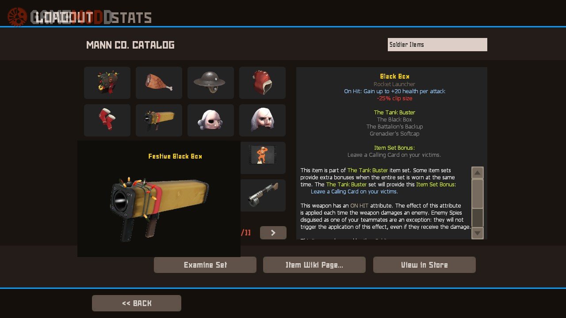
Task: Select the orange soldier taunt thumbnail
Action: point(263,158)
